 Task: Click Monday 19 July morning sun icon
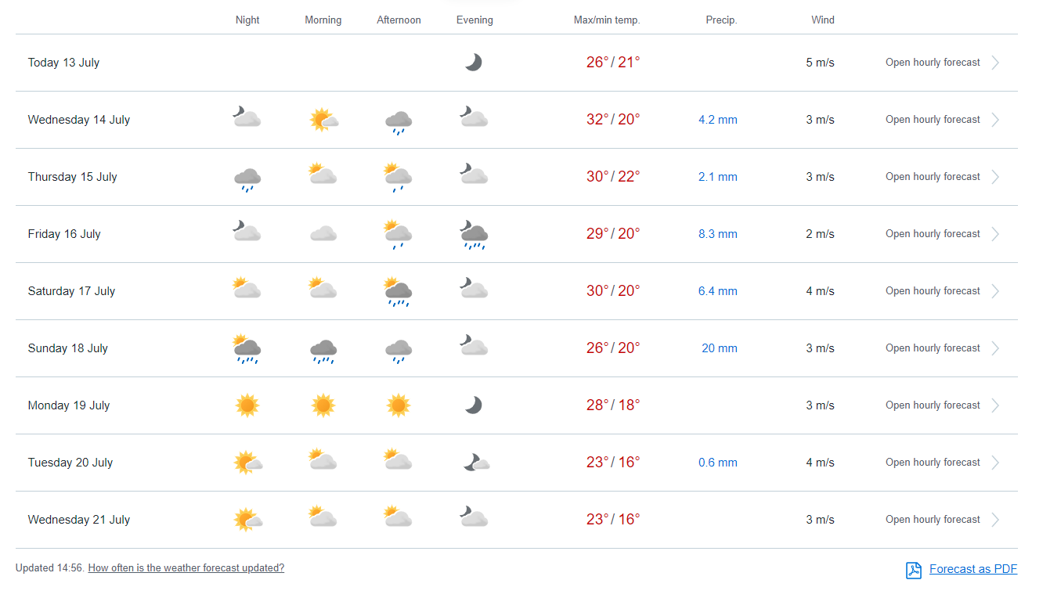323,405
